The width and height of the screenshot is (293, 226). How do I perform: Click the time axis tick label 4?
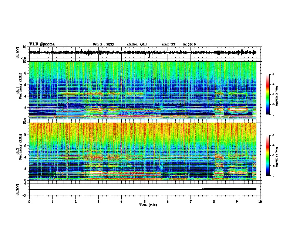tap(121, 202)
